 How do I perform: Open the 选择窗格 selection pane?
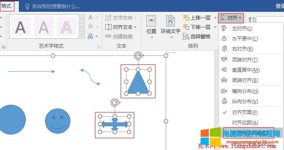tap(197, 36)
